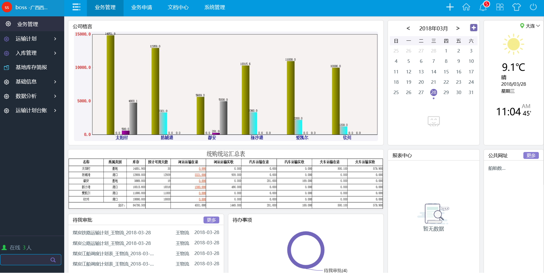Click the power logout icon
The height and width of the screenshot is (273, 544).
(533, 7)
